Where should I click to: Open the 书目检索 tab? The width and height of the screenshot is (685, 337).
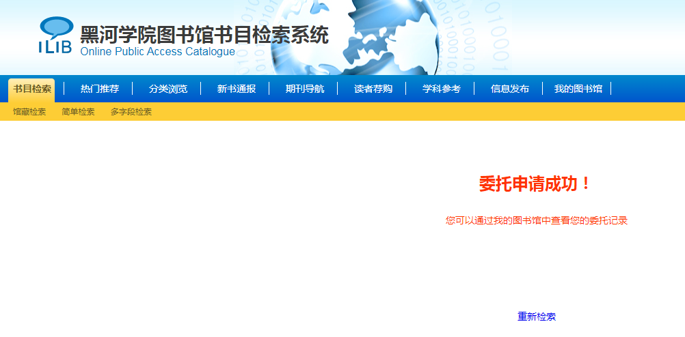click(x=31, y=89)
